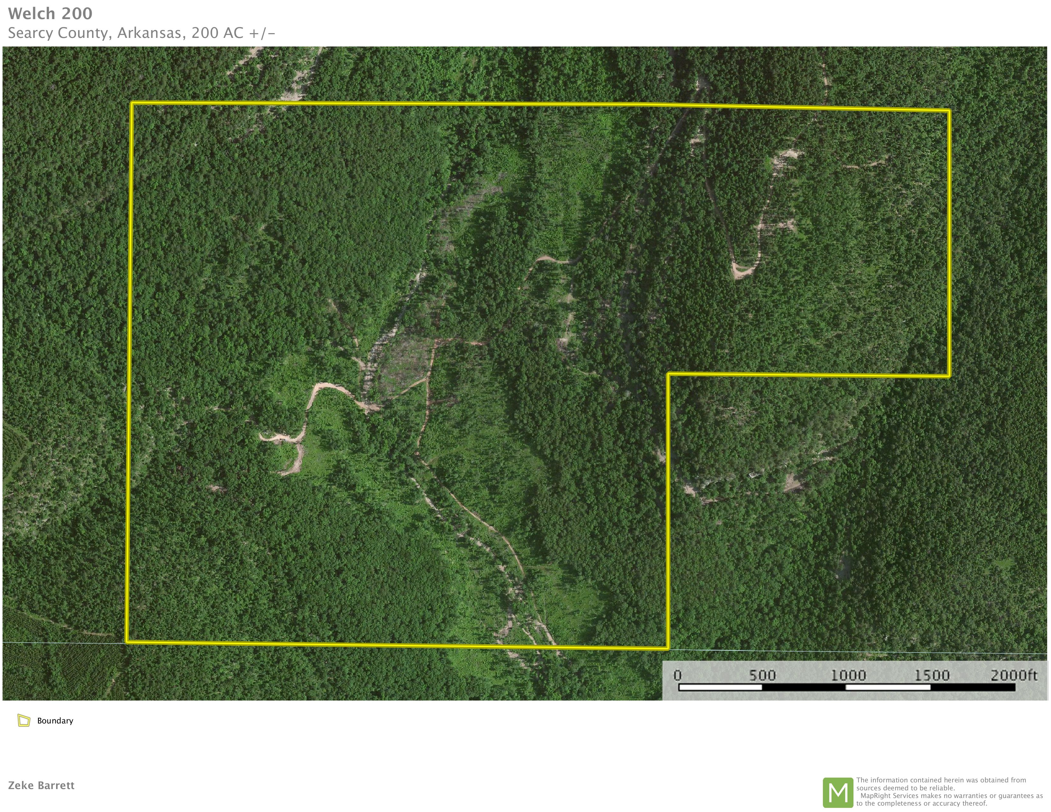
Task: Click the Zeke Barrett author name
Action: (x=41, y=786)
